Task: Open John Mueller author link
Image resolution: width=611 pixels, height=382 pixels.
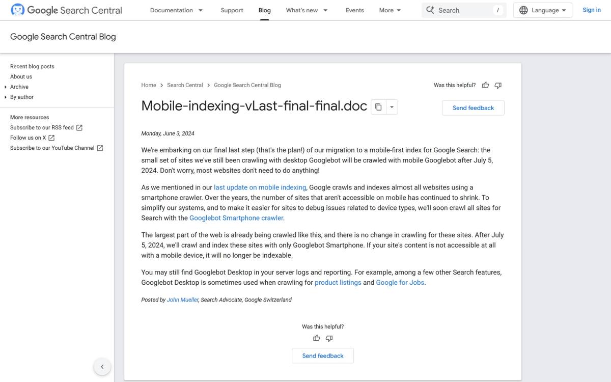Action: tap(183, 300)
